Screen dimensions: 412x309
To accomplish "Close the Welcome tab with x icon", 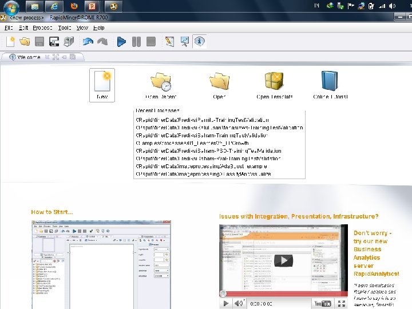I will tap(47, 57).
